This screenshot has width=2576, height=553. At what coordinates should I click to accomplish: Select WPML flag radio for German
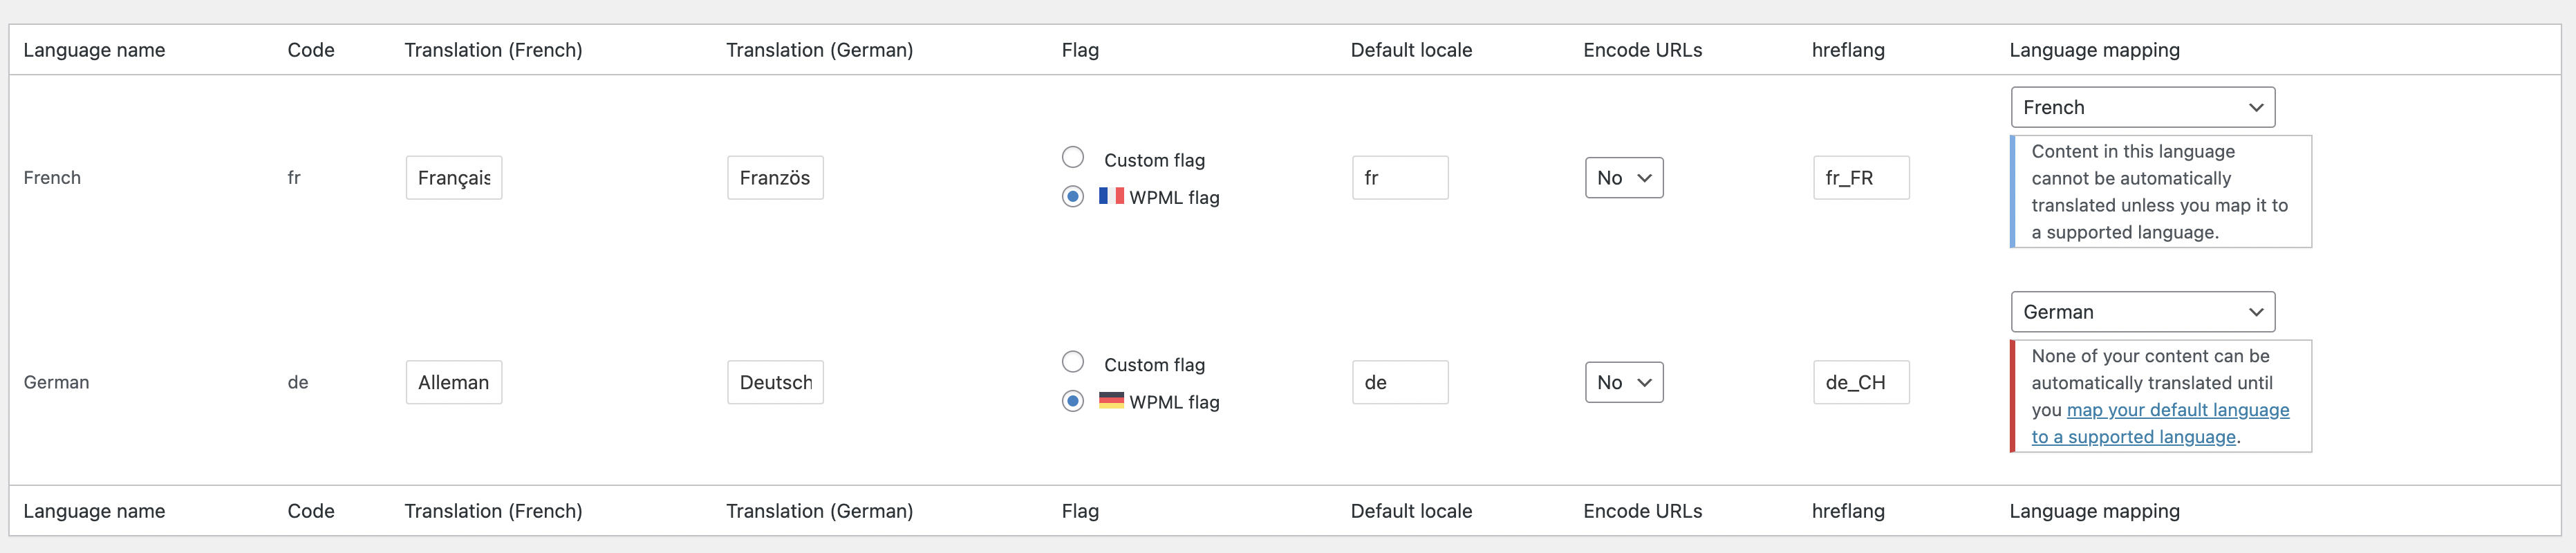(x=1072, y=401)
